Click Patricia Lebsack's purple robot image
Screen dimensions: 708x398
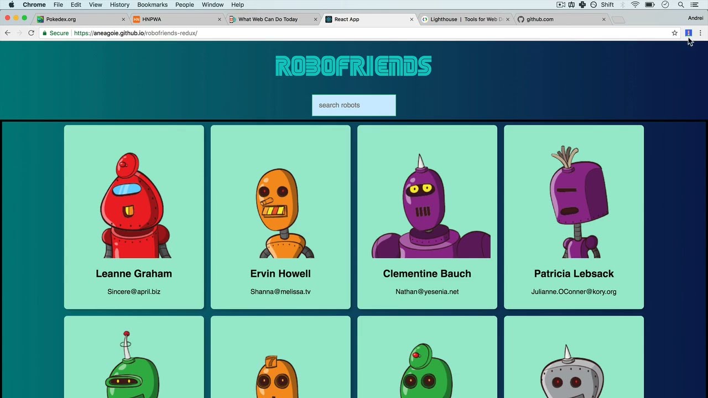pyautogui.click(x=578, y=202)
